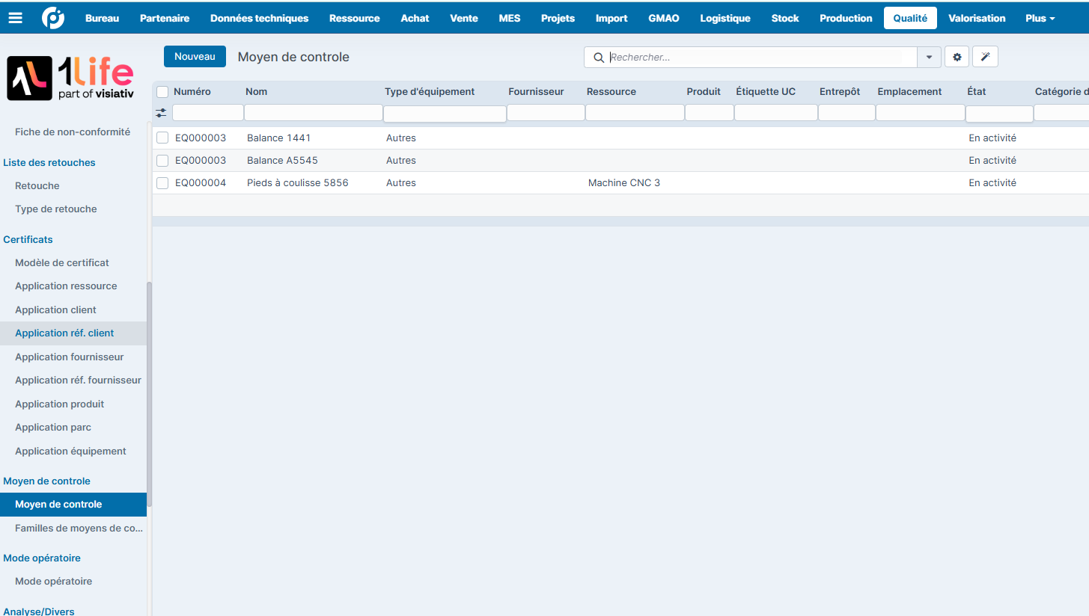Click the sidebar vertical scrollbar
Image resolution: width=1089 pixels, height=616 pixels.
[149, 394]
